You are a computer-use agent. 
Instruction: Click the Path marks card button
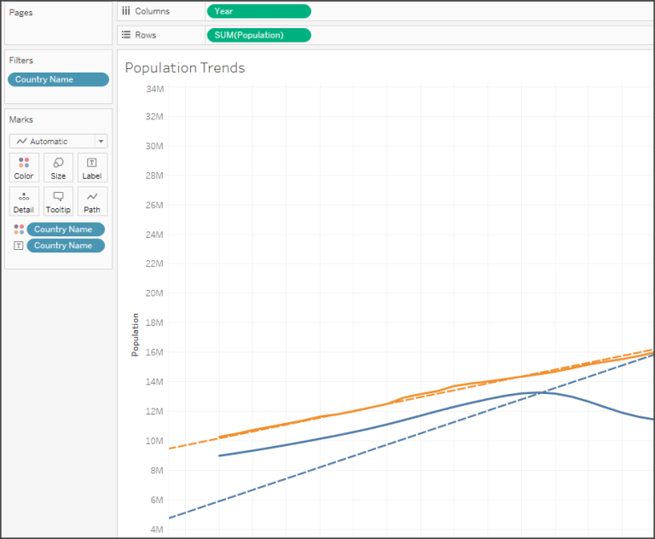click(x=92, y=201)
